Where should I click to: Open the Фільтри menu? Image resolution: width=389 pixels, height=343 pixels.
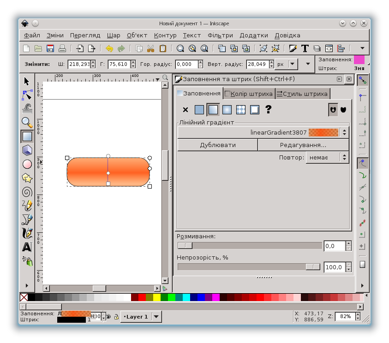click(x=220, y=35)
